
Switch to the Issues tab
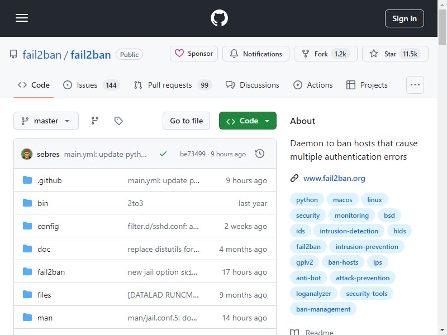click(92, 85)
